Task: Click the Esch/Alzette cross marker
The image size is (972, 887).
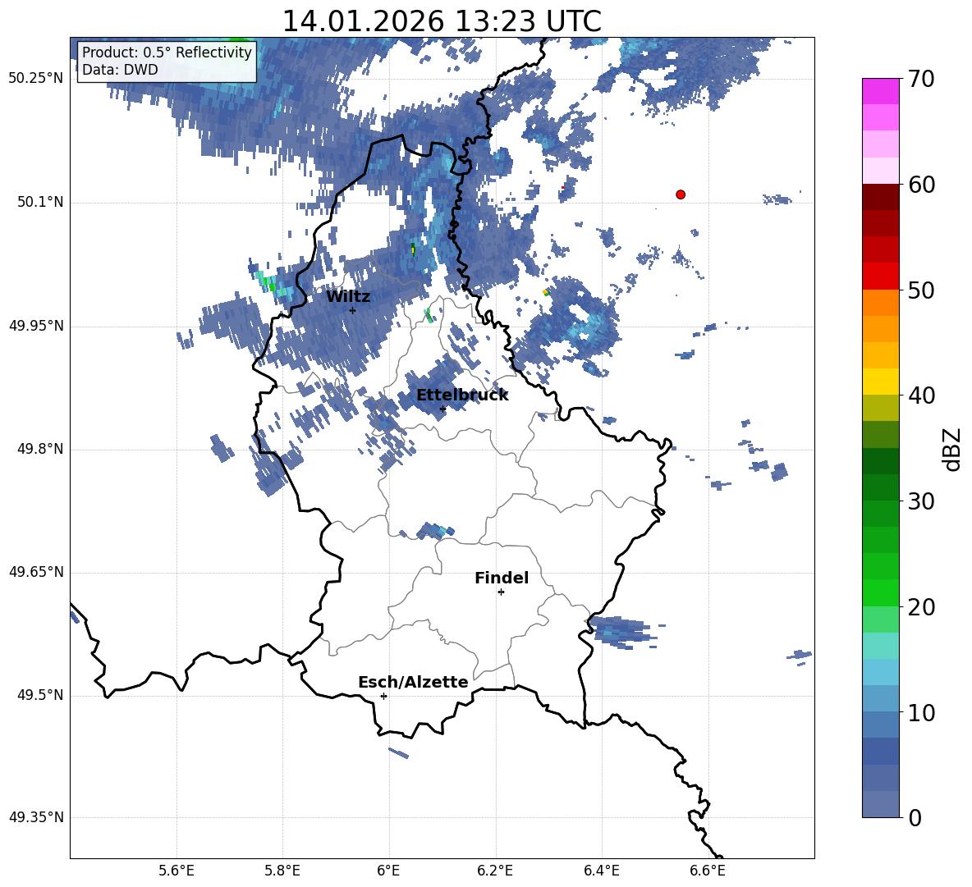Action: pyautogui.click(x=383, y=696)
